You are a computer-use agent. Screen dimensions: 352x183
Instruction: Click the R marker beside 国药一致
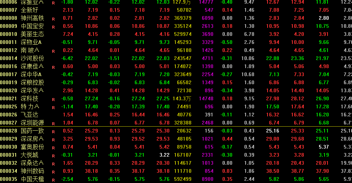click(x=53, y=132)
